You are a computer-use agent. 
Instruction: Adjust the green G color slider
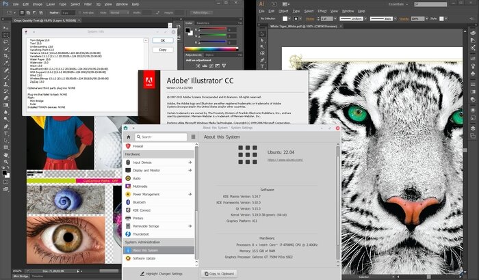212,36
